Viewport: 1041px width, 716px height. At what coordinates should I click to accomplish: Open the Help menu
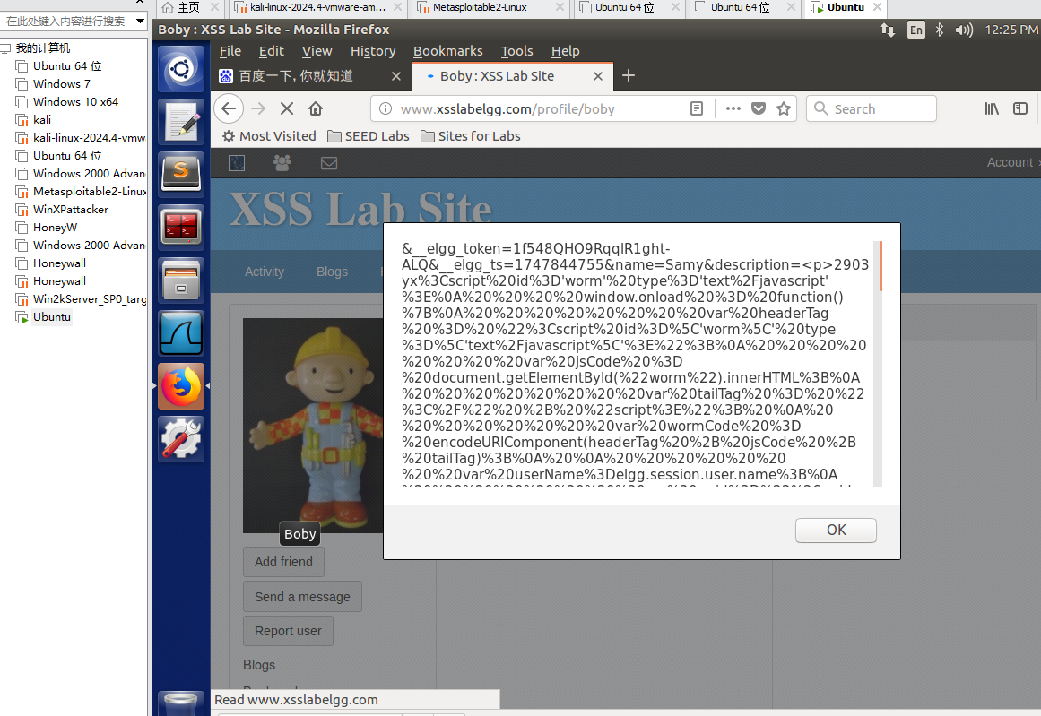pos(565,51)
